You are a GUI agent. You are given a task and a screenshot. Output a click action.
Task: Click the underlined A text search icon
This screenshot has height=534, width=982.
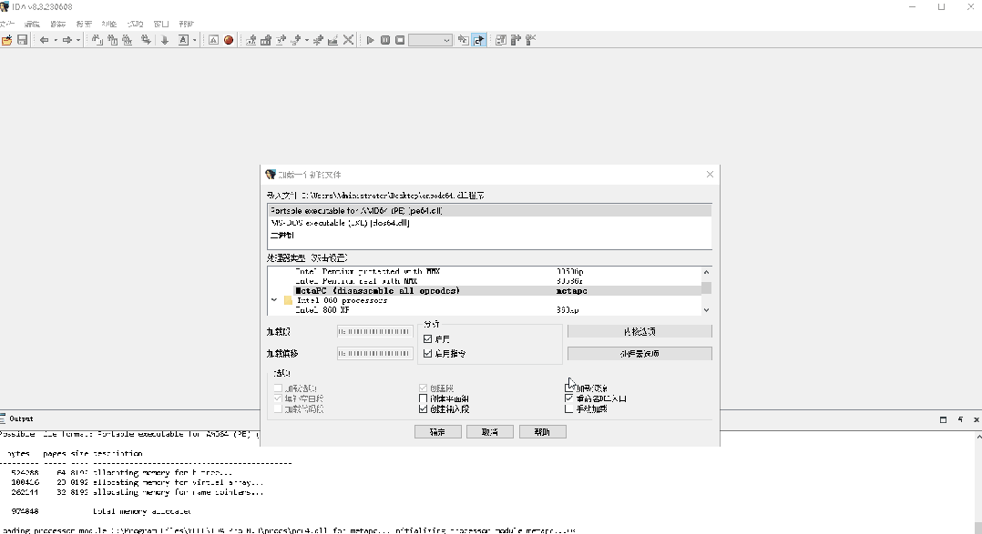click(x=183, y=40)
